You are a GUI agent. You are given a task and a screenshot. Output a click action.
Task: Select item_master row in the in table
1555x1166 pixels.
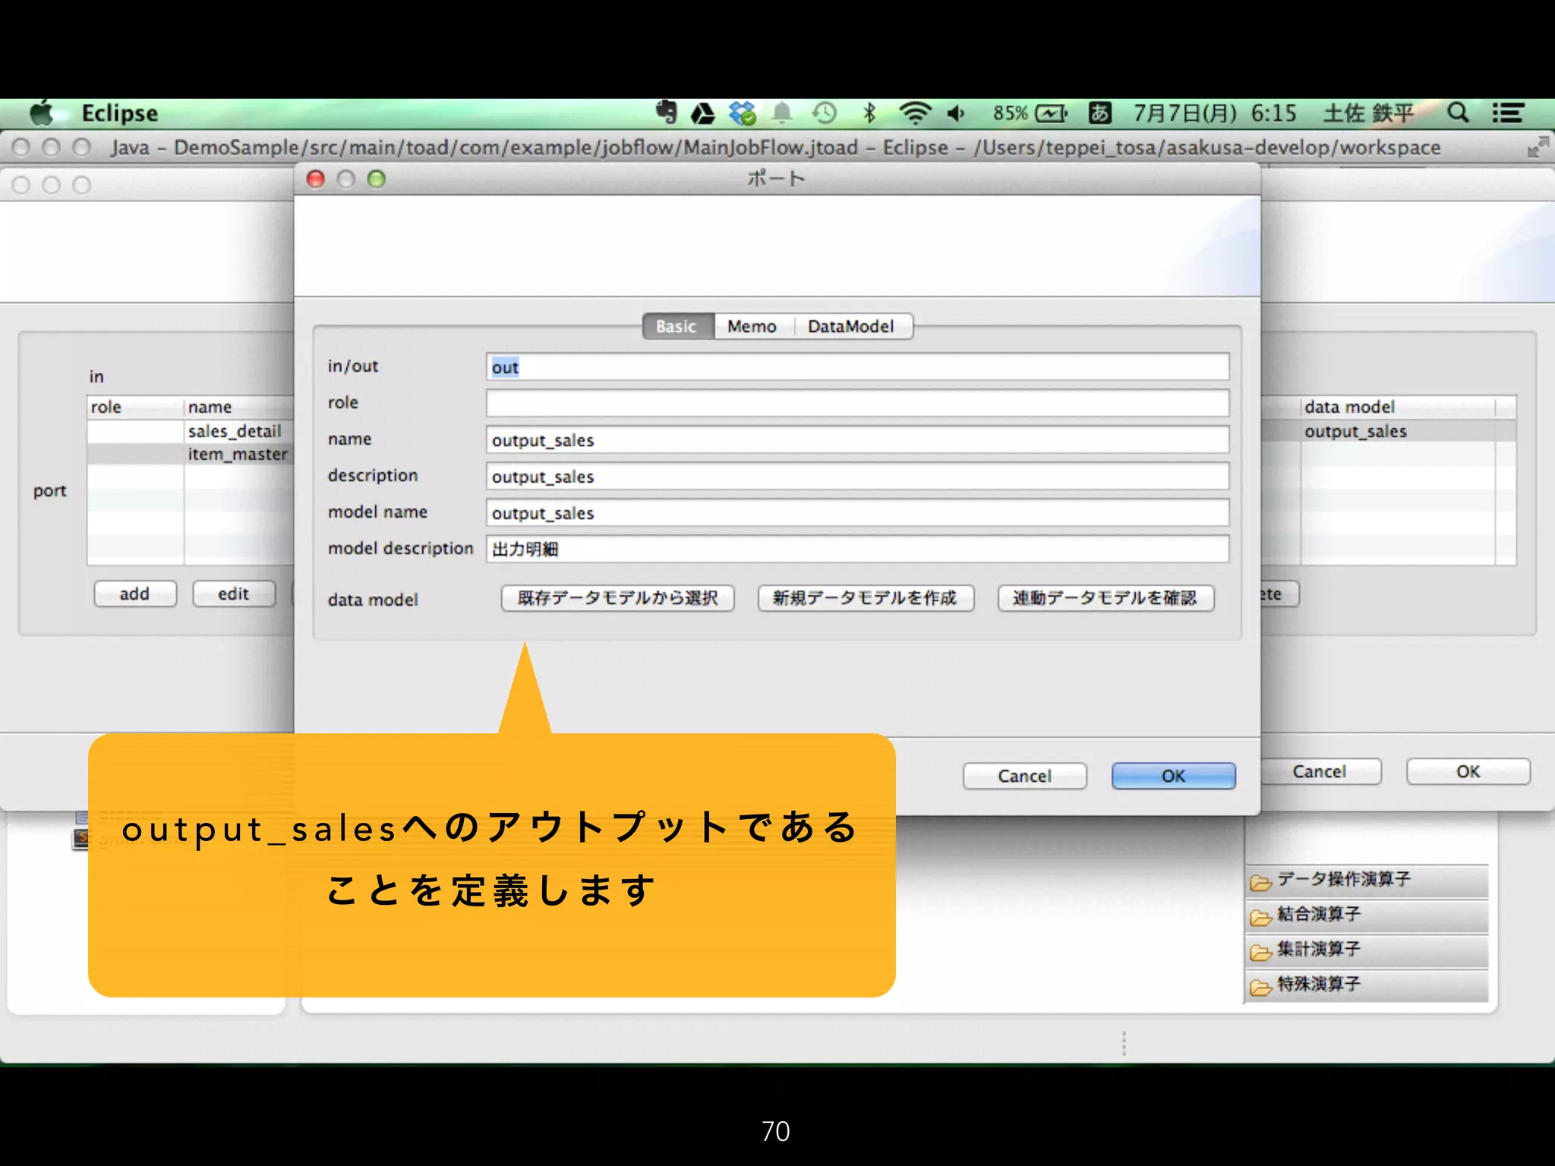coord(191,454)
